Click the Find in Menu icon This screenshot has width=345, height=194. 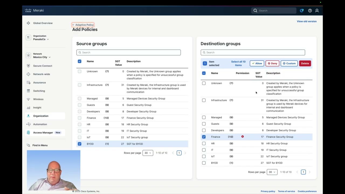(28, 145)
